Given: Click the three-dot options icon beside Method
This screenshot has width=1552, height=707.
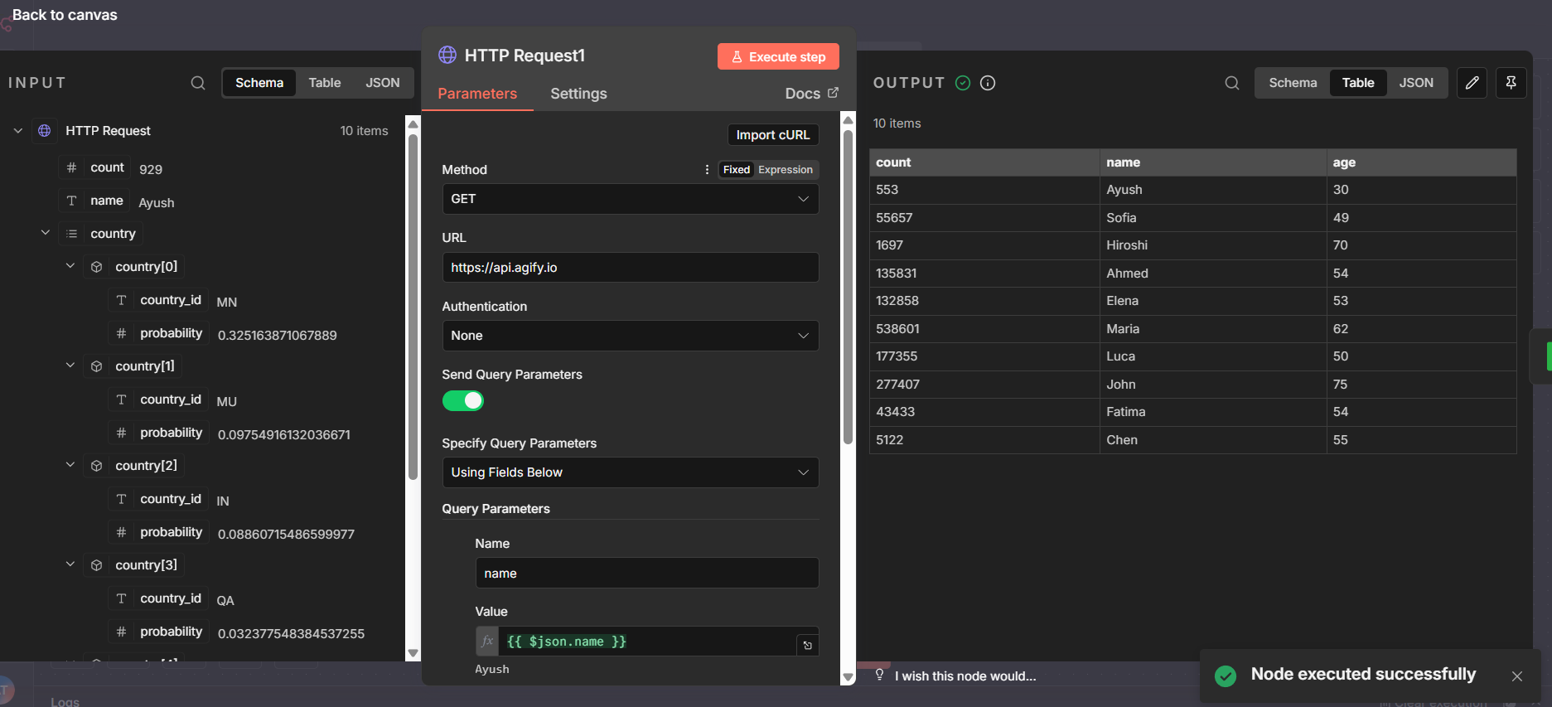Looking at the screenshot, I should click(x=707, y=170).
